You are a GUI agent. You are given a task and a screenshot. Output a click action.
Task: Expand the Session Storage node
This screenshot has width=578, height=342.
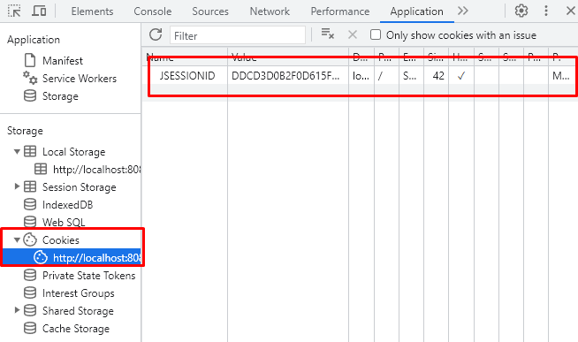[17, 186]
